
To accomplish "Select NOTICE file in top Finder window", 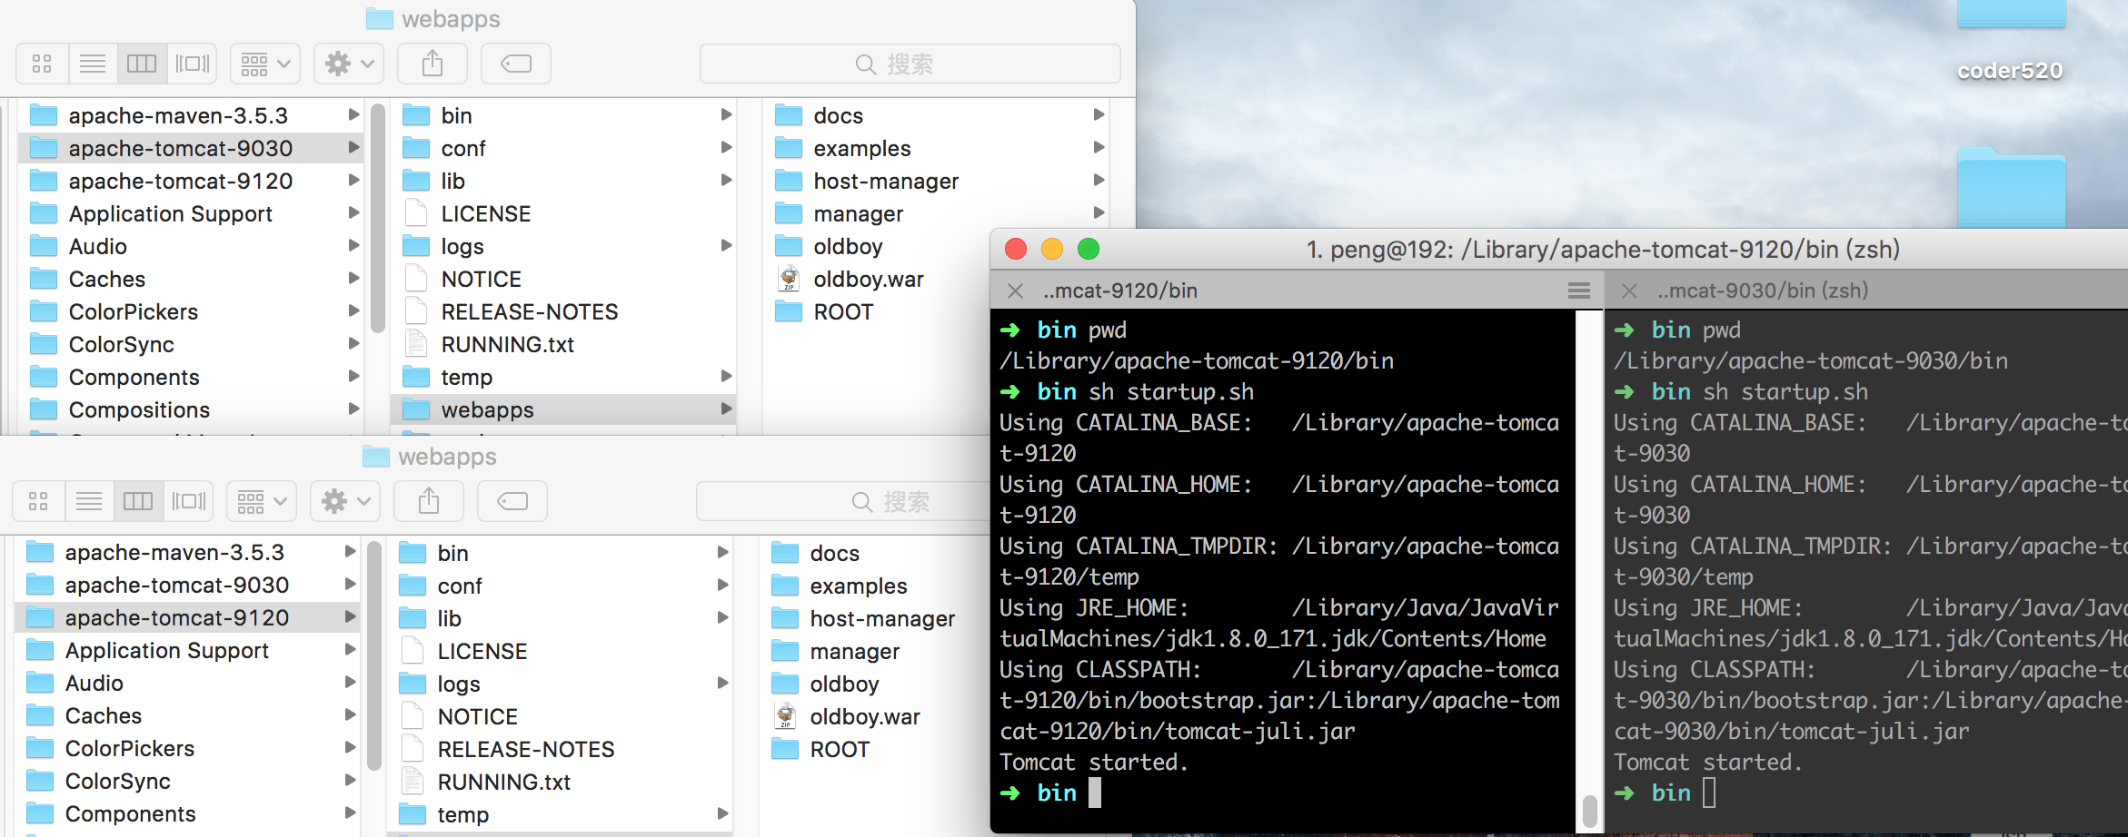I will click(563, 279).
